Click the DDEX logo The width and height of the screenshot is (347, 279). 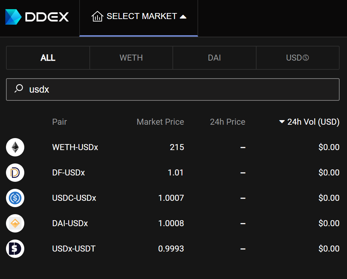point(37,17)
